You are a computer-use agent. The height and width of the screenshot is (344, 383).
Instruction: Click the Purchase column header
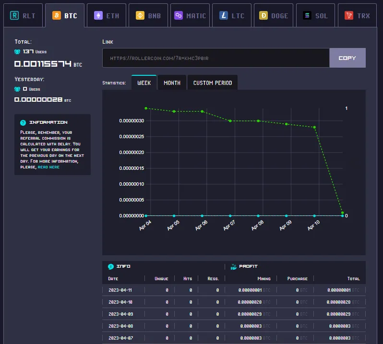297,279
